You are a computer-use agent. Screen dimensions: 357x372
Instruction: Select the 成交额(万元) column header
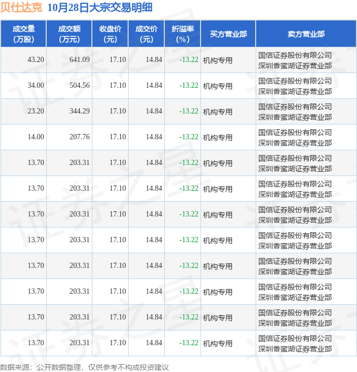[x=69, y=34]
